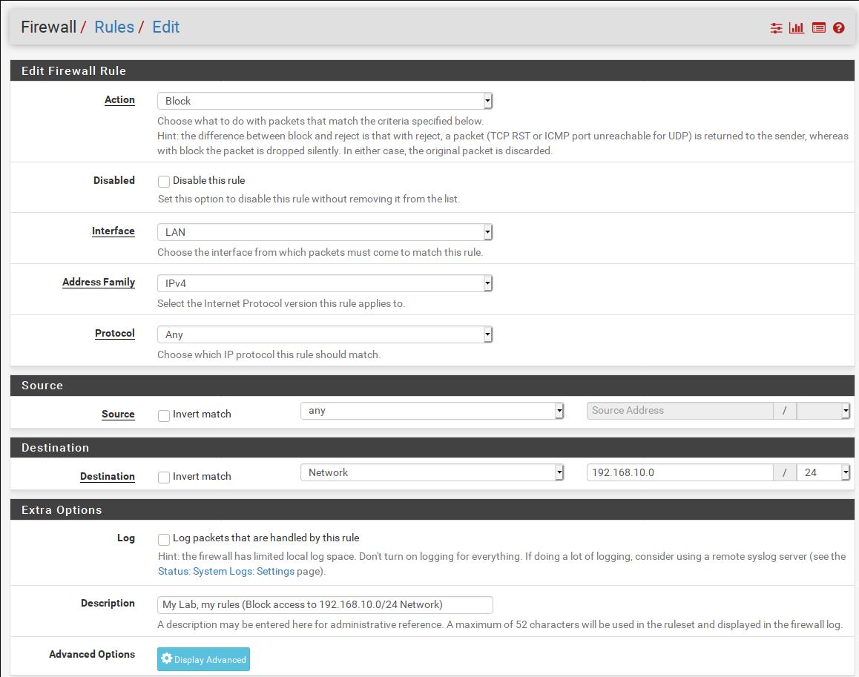Open the help question mark icon
Screen dimensions: 859x677
(839, 28)
